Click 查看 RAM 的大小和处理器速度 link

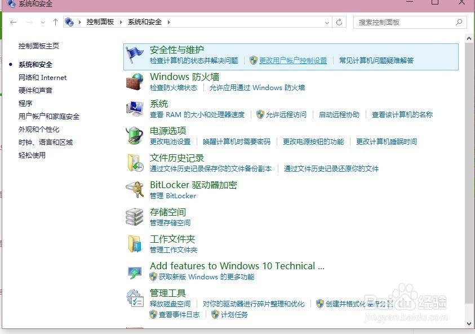(197, 115)
